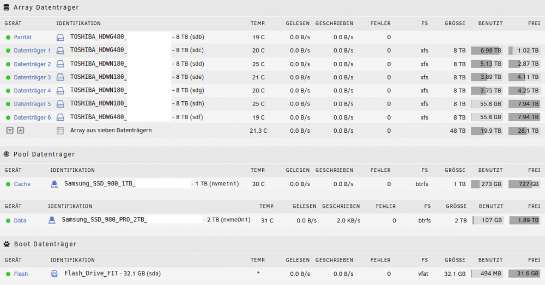545x285 pixels.
Task: Click the list icon beside Array aus sieben Datenträgern
Action: coord(60,131)
